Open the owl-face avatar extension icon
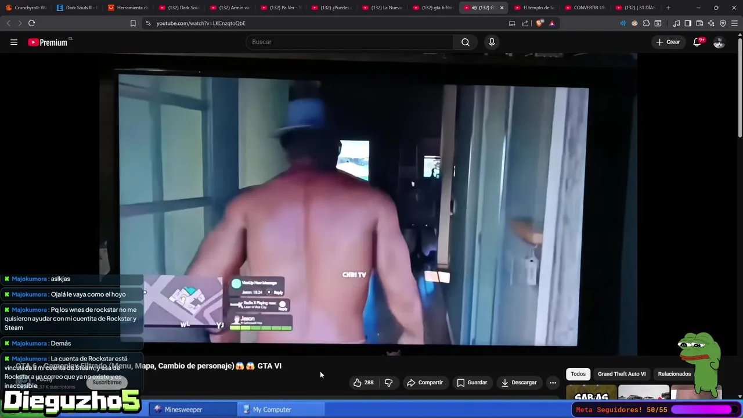Screen dimensions: 743x418 (634, 23)
